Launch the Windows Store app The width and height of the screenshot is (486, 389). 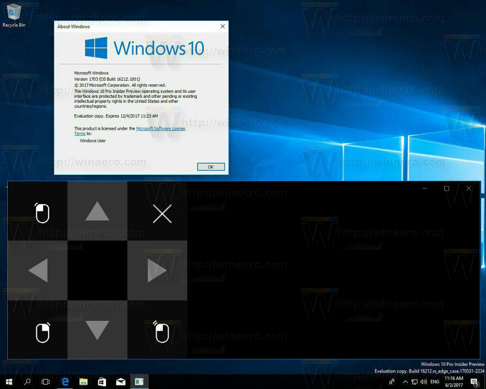102,382
